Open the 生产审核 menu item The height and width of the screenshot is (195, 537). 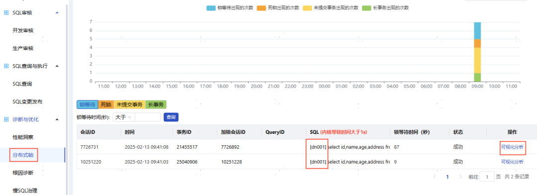click(x=23, y=48)
